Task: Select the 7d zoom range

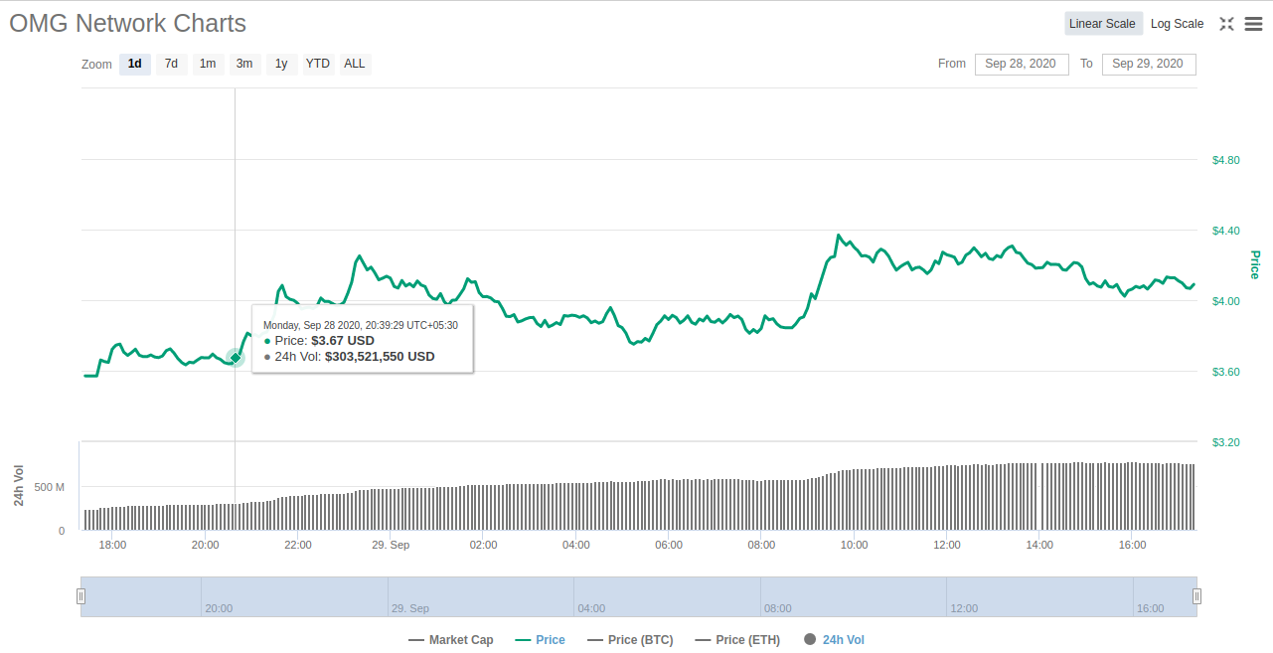Action: (171, 64)
